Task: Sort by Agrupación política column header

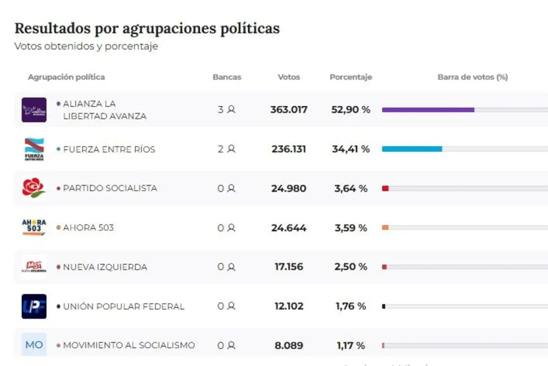Action: point(66,77)
